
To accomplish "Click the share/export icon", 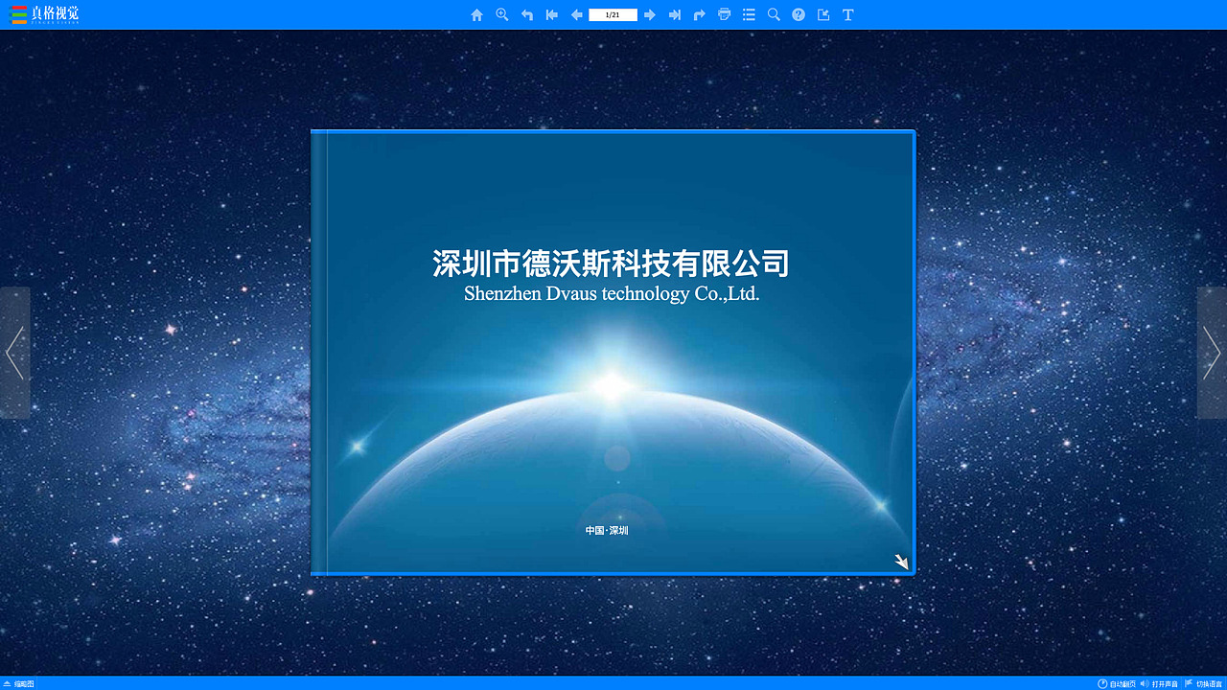I will (823, 14).
